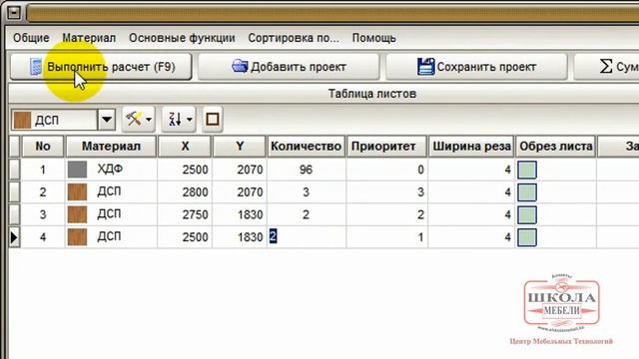Click the Обрез листа column header
The width and height of the screenshot is (639, 359).
coord(556,147)
